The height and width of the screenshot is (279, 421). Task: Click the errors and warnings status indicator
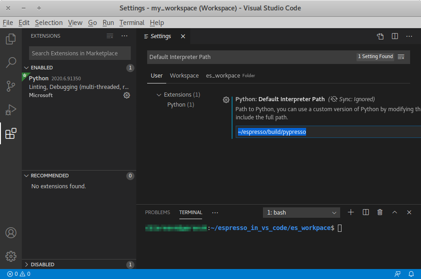(19, 274)
